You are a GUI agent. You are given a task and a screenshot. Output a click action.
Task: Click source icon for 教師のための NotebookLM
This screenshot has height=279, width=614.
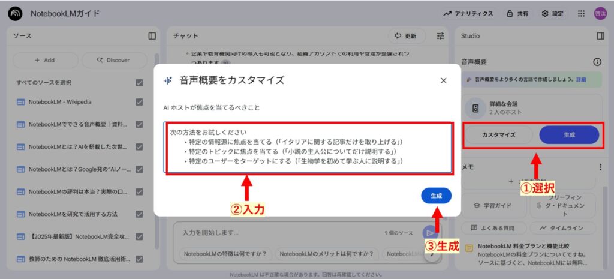pyautogui.click(x=21, y=259)
